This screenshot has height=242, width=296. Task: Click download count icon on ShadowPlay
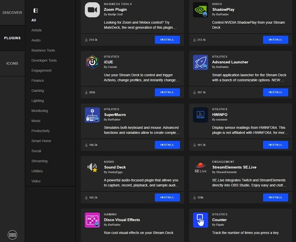pyautogui.click(x=194, y=40)
